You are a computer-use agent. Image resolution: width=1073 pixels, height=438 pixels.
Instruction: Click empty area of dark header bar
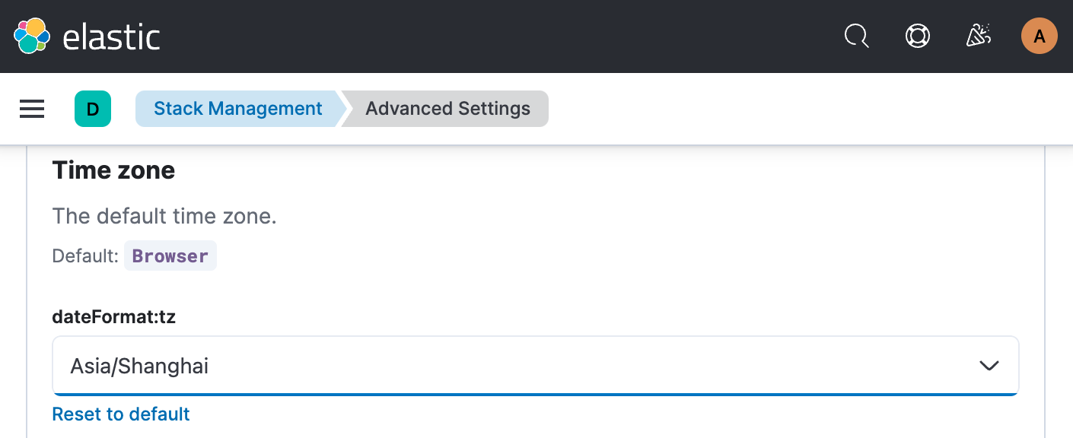(495, 36)
